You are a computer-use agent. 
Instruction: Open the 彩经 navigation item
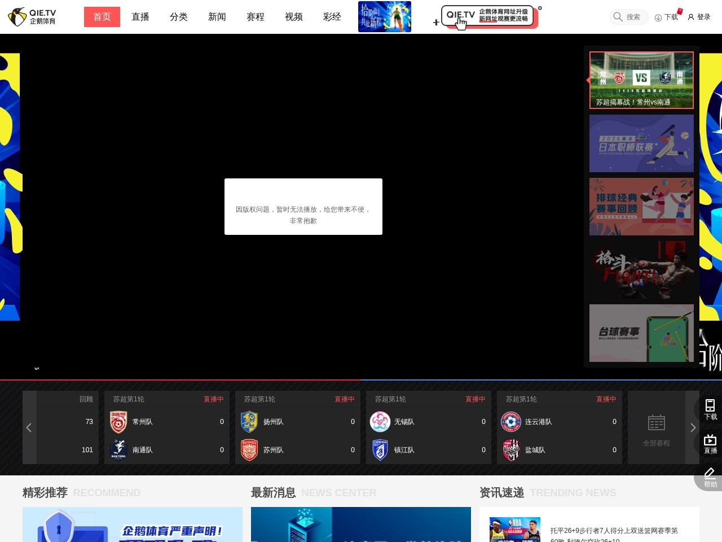point(332,17)
